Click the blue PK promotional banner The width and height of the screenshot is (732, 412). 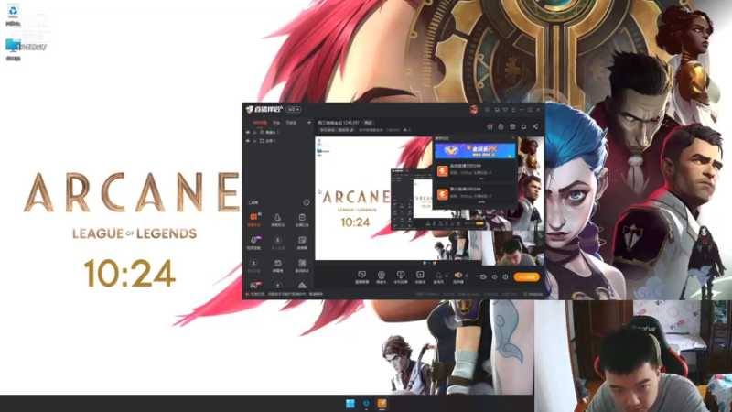pos(475,150)
